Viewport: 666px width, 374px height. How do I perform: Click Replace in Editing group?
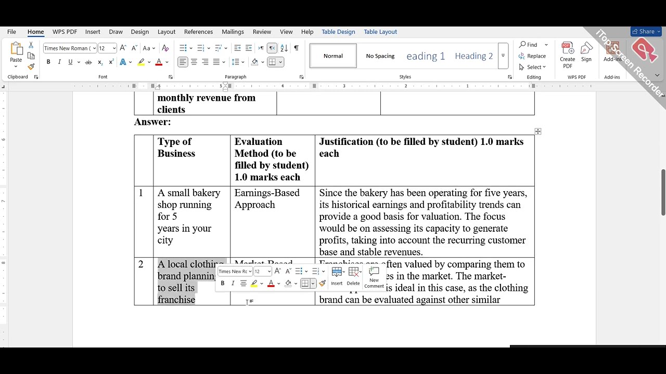click(x=532, y=56)
